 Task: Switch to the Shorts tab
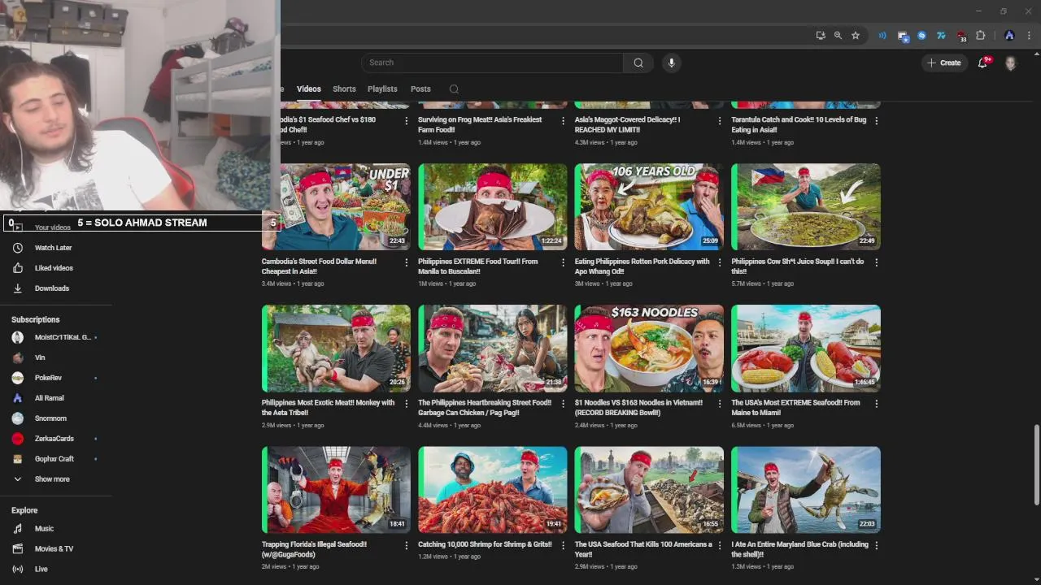[344, 89]
